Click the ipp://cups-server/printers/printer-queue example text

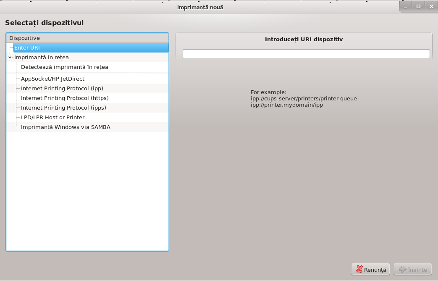click(304, 99)
